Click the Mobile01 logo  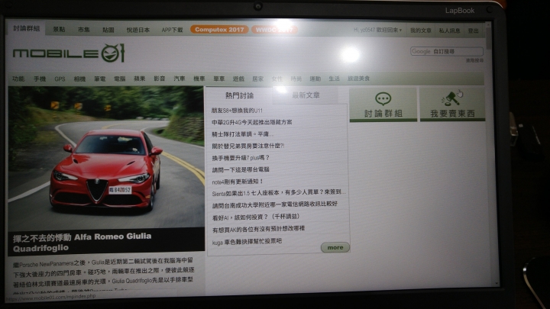pos(69,53)
